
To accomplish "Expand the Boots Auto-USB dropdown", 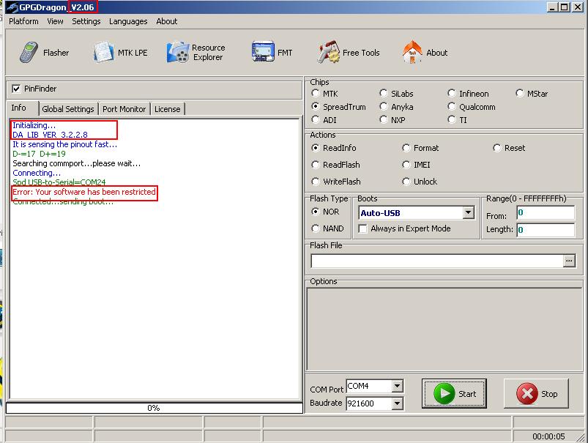I will pyautogui.click(x=468, y=213).
